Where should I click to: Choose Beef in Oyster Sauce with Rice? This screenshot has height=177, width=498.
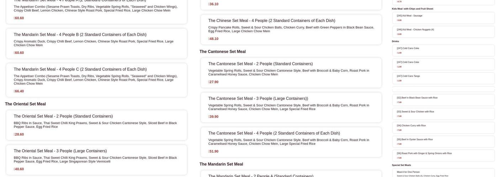tap(415, 139)
